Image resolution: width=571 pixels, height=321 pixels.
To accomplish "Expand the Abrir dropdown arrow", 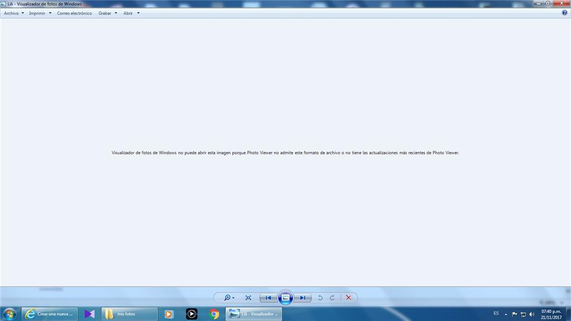I will tap(138, 13).
